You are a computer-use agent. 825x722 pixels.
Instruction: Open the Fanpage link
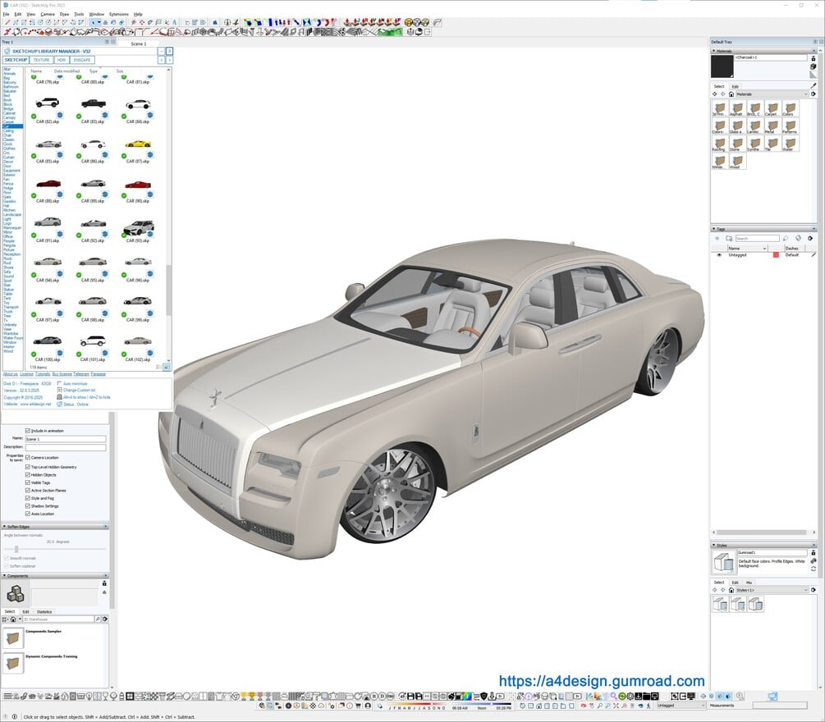[x=99, y=374]
